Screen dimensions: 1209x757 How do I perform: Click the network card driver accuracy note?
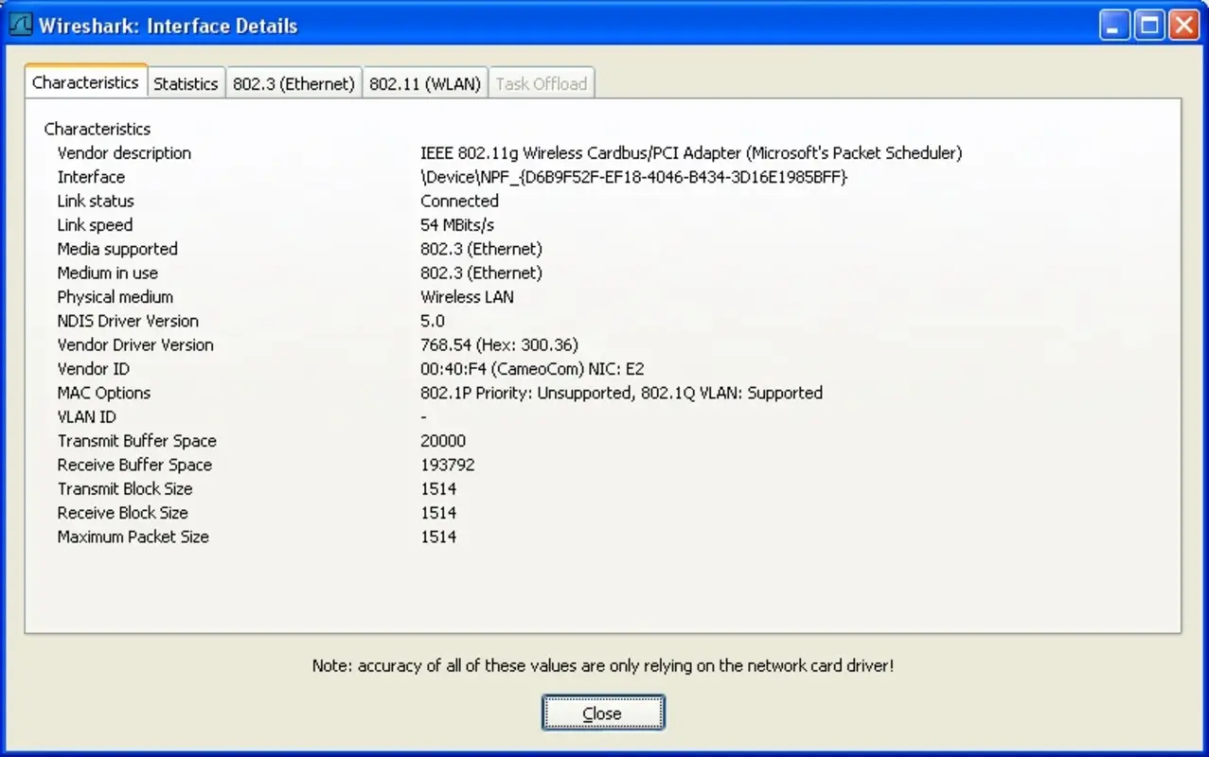(603, 665)
